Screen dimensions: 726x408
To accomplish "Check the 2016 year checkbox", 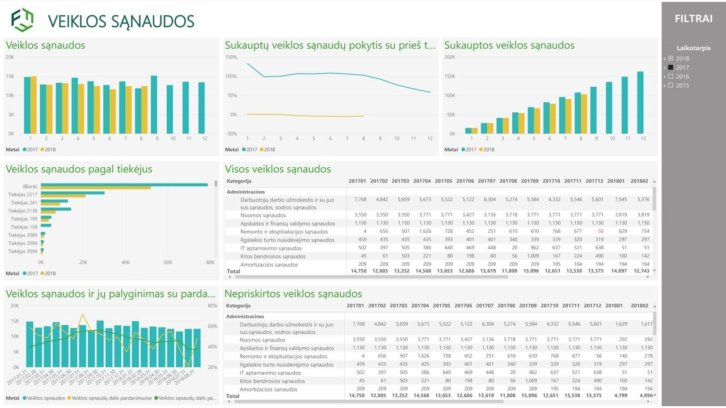I will pos(671,76).
